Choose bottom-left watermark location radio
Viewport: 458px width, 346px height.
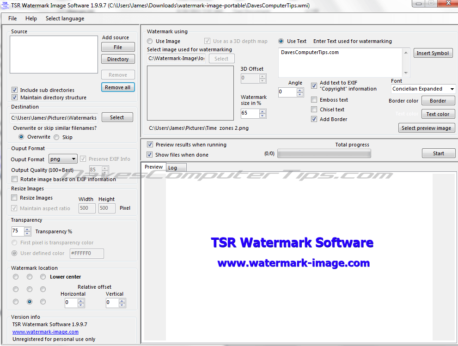click(x=16, y=302)
